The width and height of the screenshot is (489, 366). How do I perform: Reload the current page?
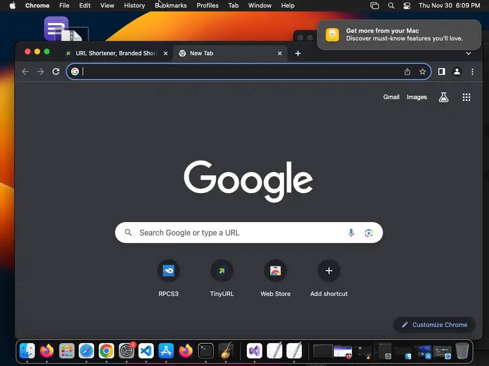[x=56, y=71]
